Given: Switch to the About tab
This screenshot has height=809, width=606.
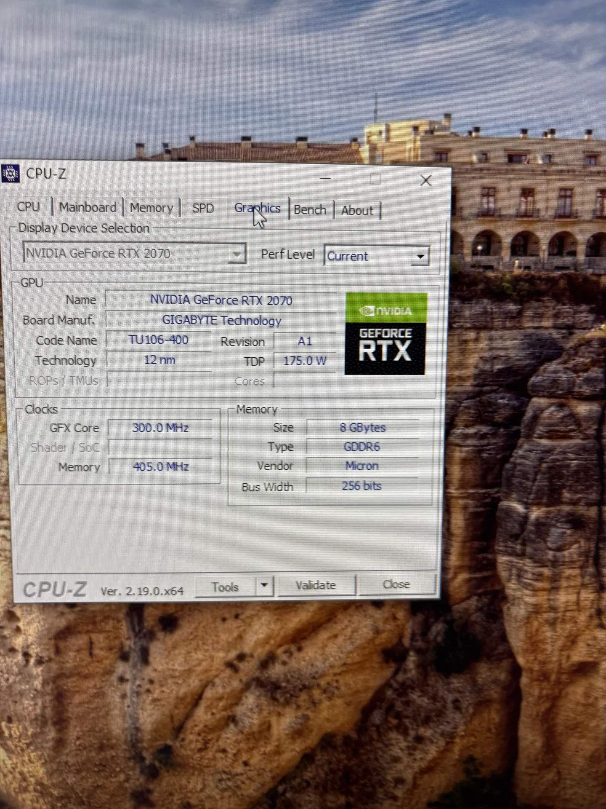Looking at the screenshot, I should [357, 210].
